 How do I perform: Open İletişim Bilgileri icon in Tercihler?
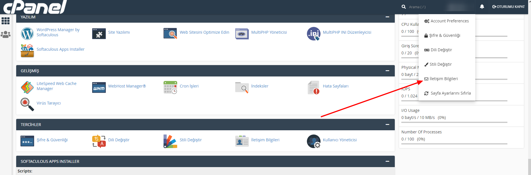pyautogui.click(x=242, y=141)
